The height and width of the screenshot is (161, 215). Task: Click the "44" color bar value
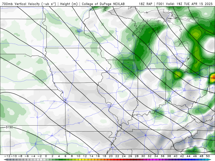[x=188, y=156]
